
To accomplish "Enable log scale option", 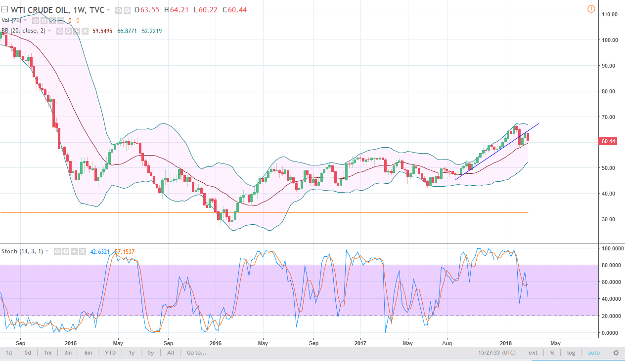I will click(571, 353).
